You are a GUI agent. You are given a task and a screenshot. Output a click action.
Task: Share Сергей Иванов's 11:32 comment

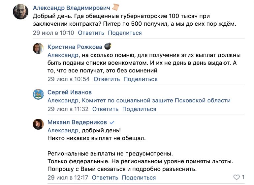tap(139, 109)
